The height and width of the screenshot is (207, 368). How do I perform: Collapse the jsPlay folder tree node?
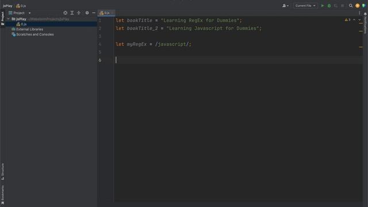click(x=9, y=19)
